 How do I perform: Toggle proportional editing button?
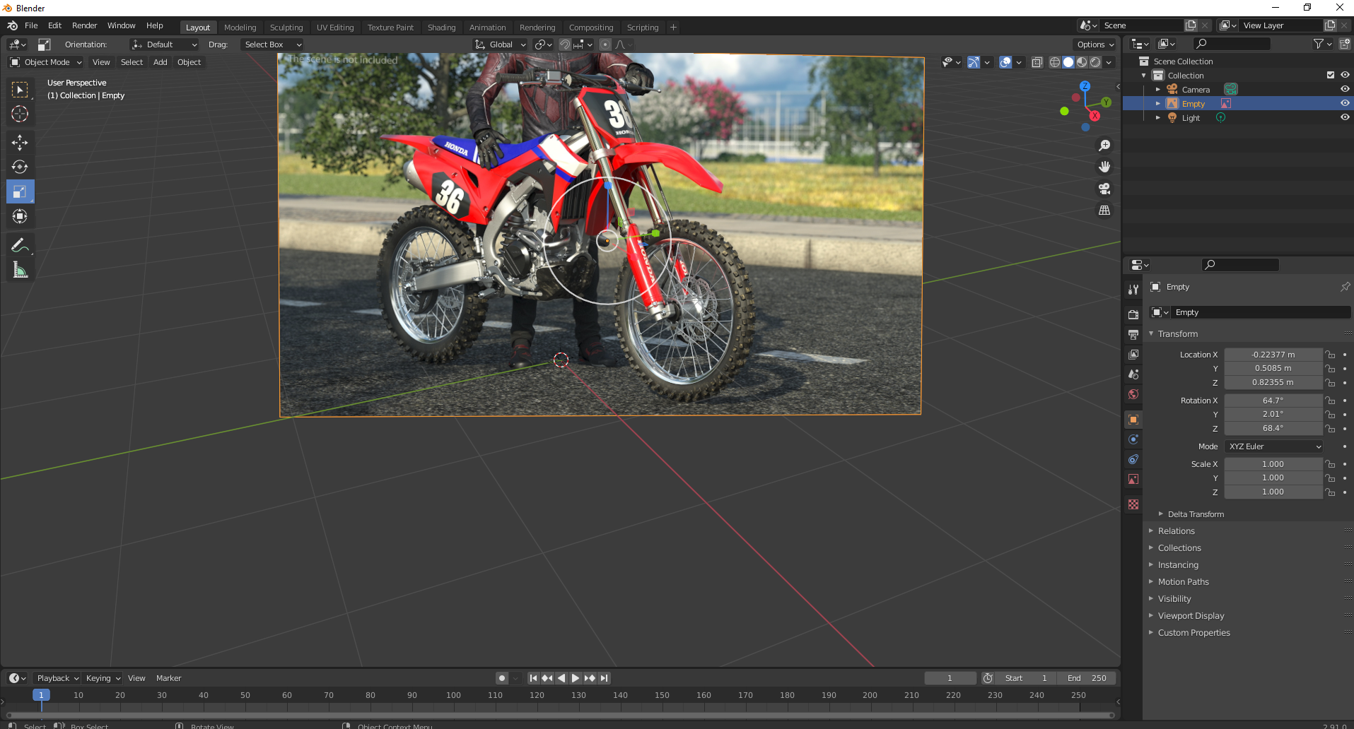tap(605, 45)
